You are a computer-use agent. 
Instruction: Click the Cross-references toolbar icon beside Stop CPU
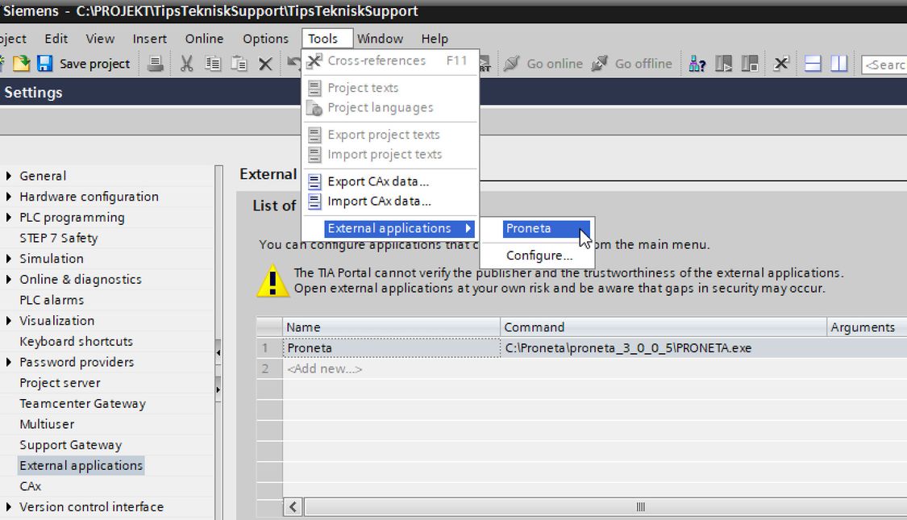click(781, 63)
